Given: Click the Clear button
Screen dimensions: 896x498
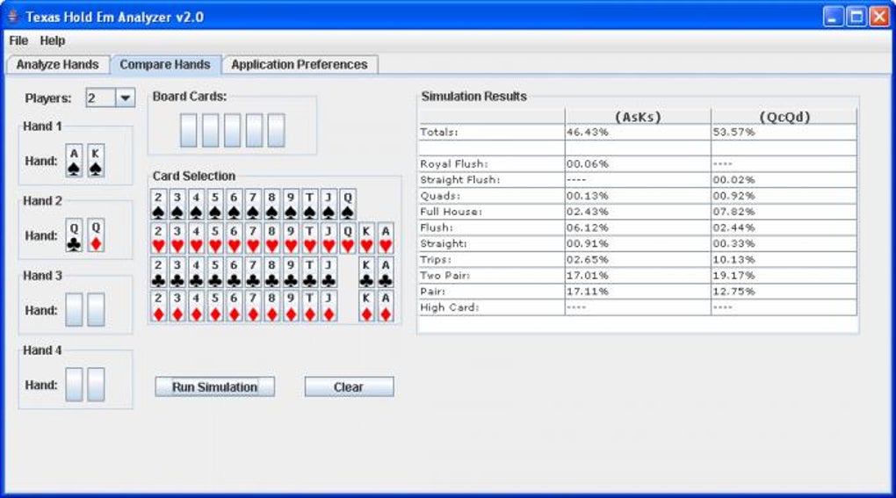Looking at the screenshot, I should point(349,387).
